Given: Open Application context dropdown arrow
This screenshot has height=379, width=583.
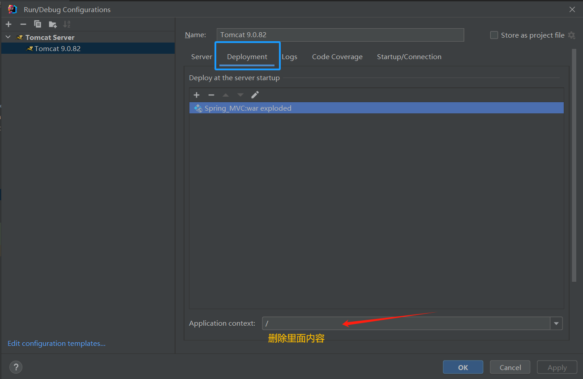Looking at the screenshot, I should pyautogui.click(x=557, y=323).
